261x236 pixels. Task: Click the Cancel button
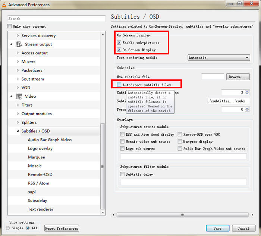click(243, 228)
